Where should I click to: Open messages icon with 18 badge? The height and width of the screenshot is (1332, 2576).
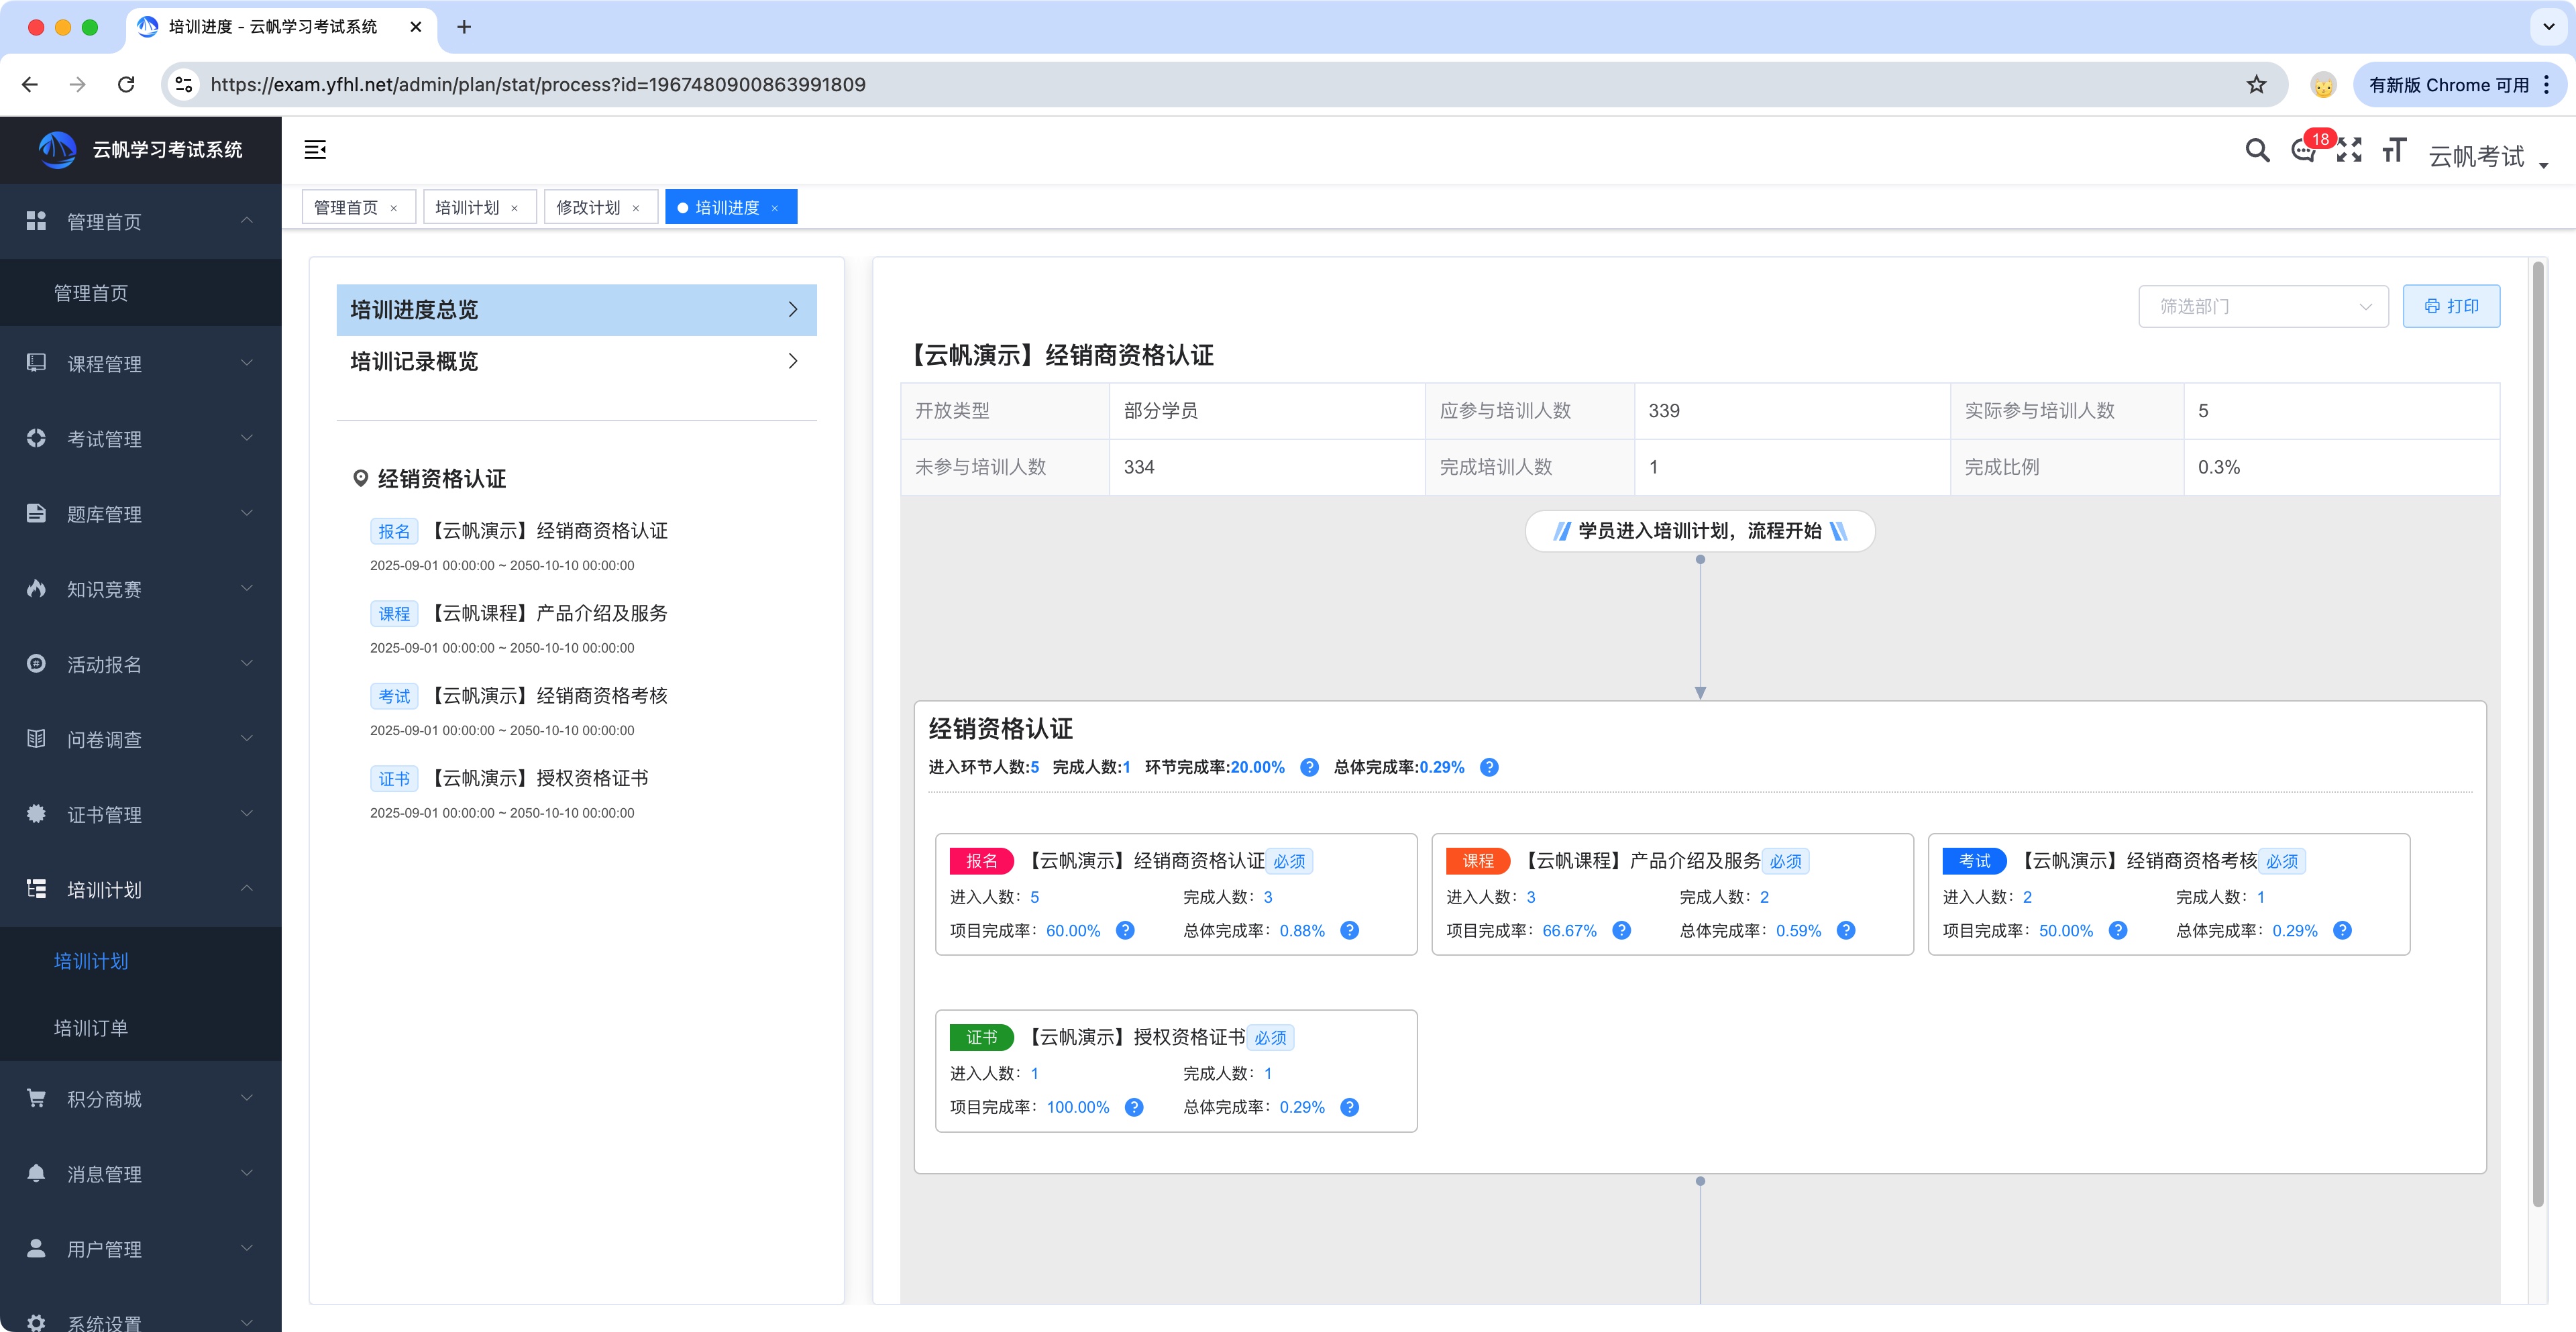coord(2303,151)
